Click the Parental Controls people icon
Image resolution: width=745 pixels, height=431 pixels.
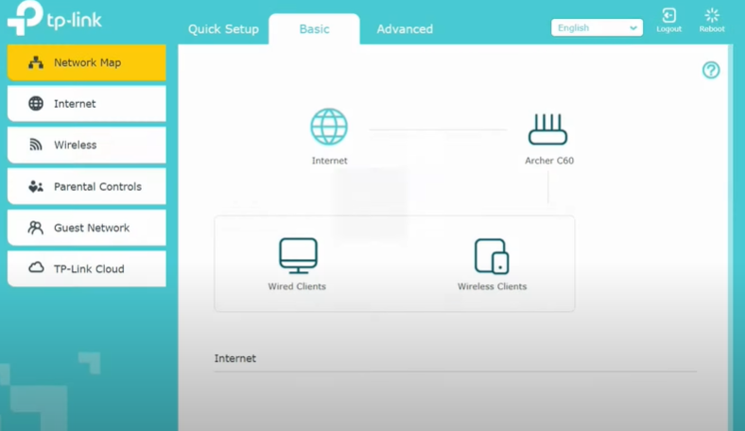pos(36,186)
